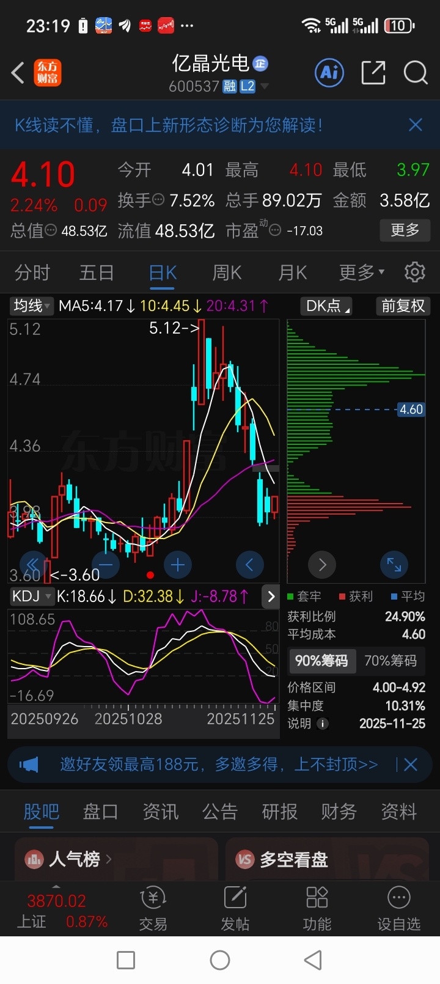Close the K线读不懂 banner
Screen dimensions: 440x984
[x=416, y=125]
